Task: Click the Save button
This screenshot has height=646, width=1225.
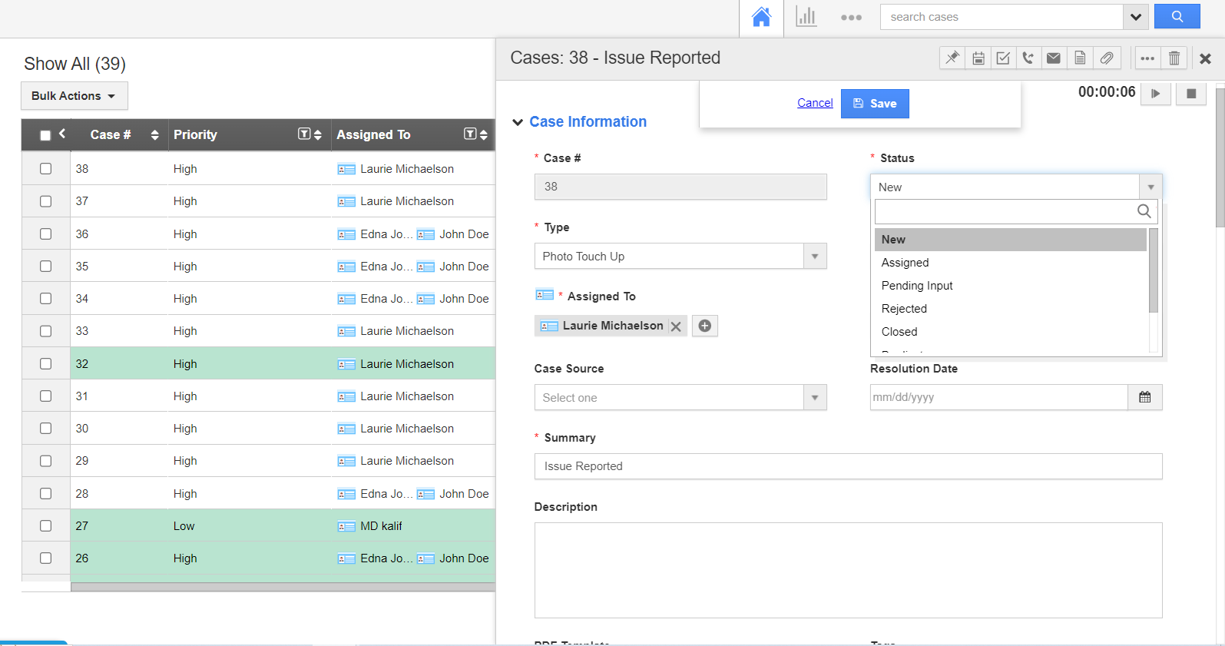Action: click(x=875, y=104)
